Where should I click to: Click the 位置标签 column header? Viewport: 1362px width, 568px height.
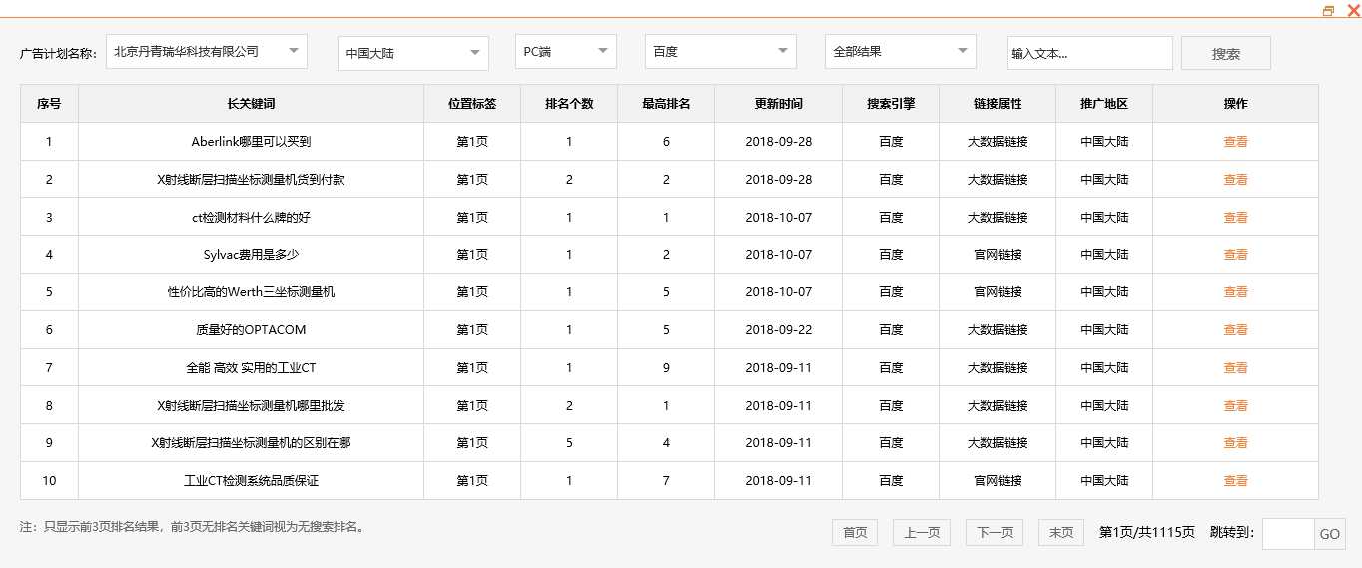coord(472,104)
